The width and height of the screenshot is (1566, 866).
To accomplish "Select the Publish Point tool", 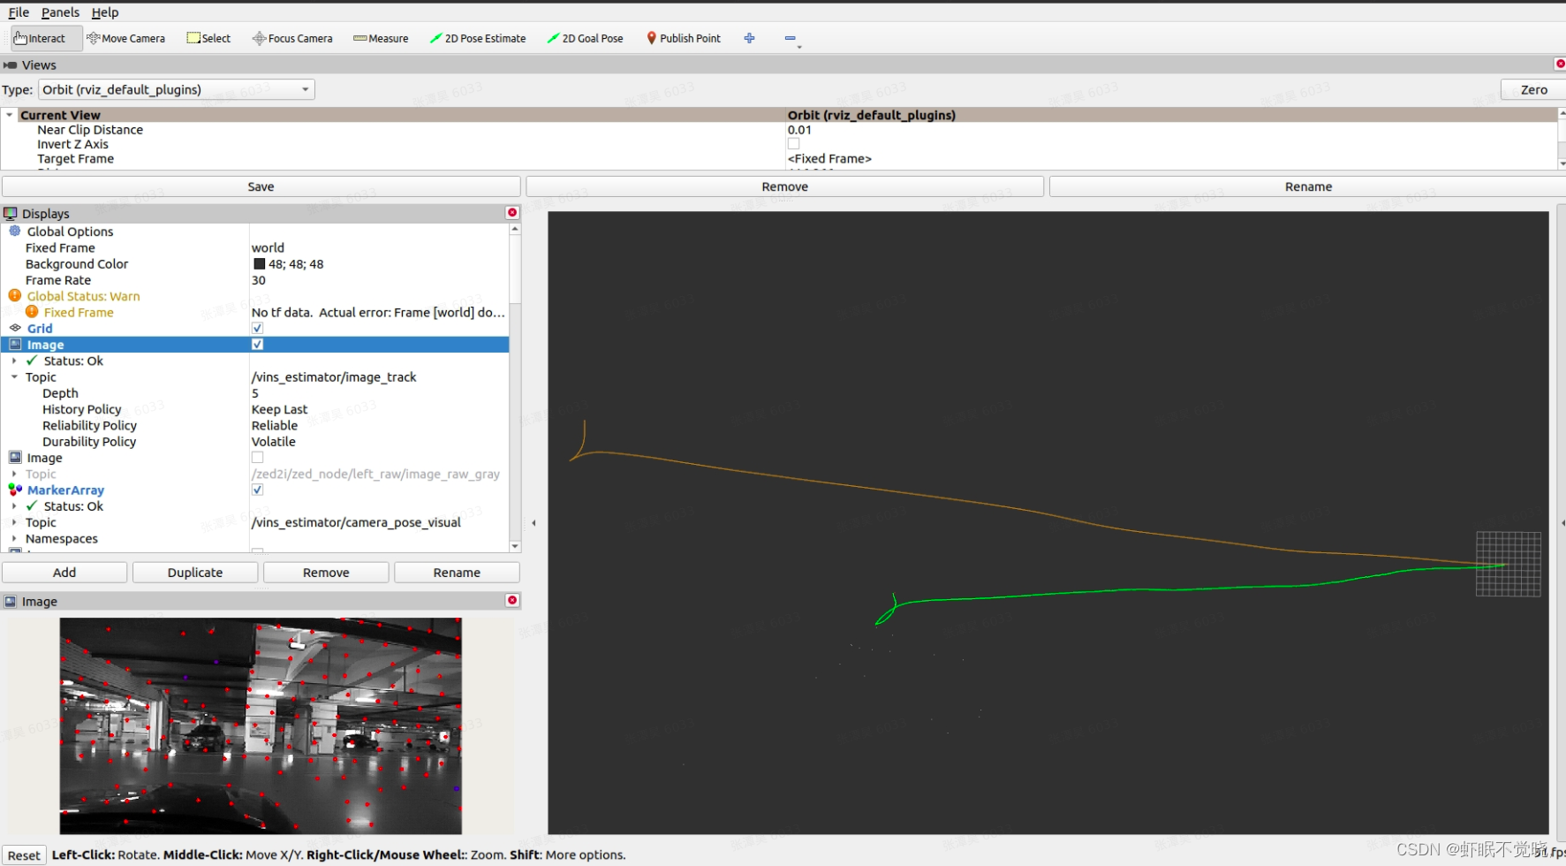I will (684, 38).
